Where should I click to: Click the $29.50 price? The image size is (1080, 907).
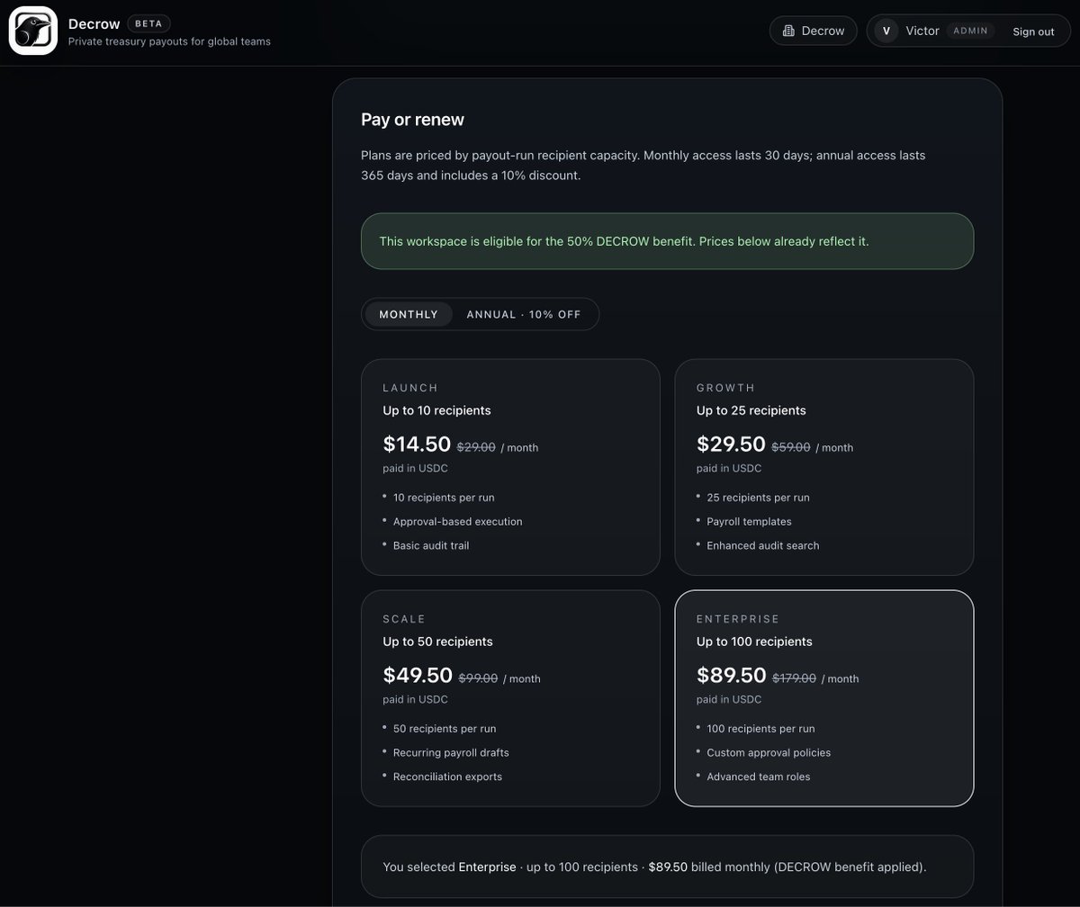click(731, 444)
